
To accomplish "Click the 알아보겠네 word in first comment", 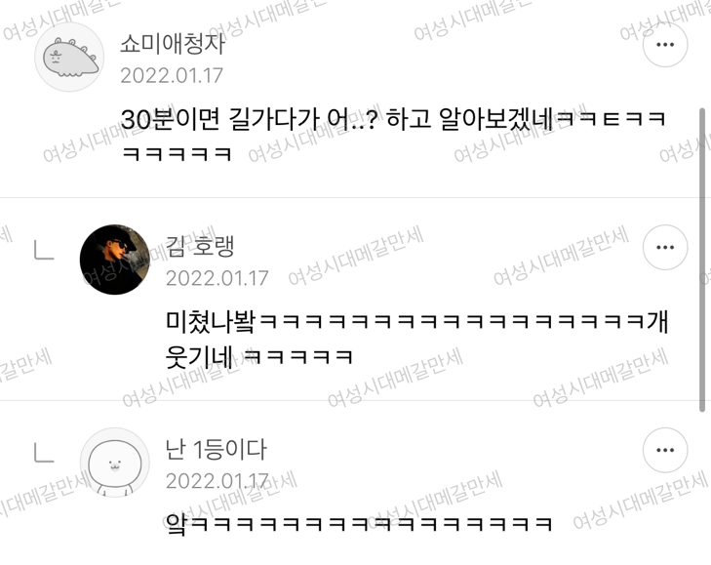I will [496, 119].
